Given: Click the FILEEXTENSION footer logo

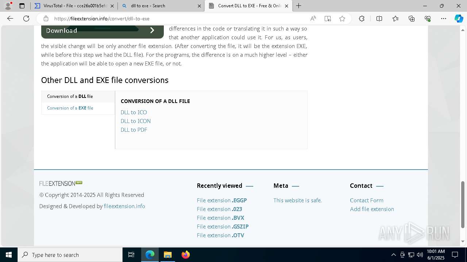Looking at the screenshot, I should tap(61, 183).
